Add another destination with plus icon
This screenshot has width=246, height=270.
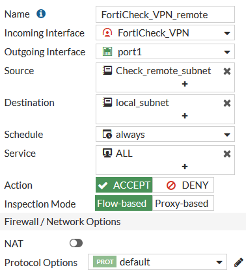(185, 116)
